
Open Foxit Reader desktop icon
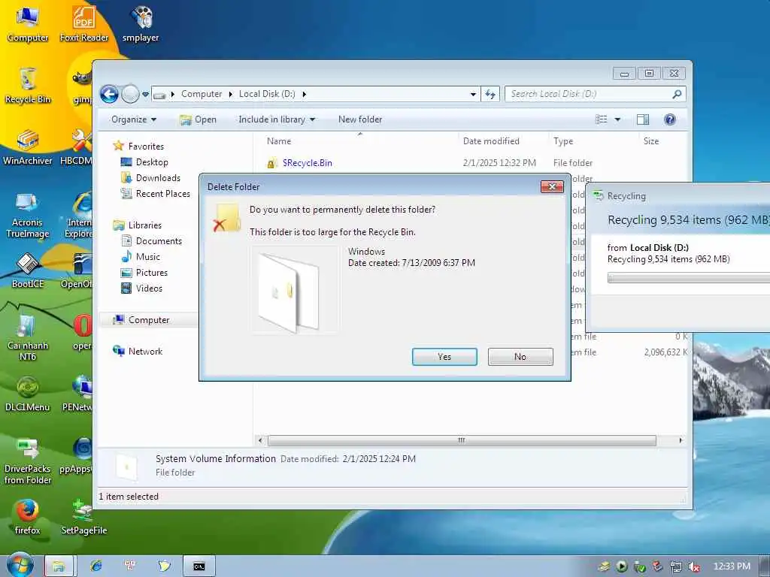(84, 25)
